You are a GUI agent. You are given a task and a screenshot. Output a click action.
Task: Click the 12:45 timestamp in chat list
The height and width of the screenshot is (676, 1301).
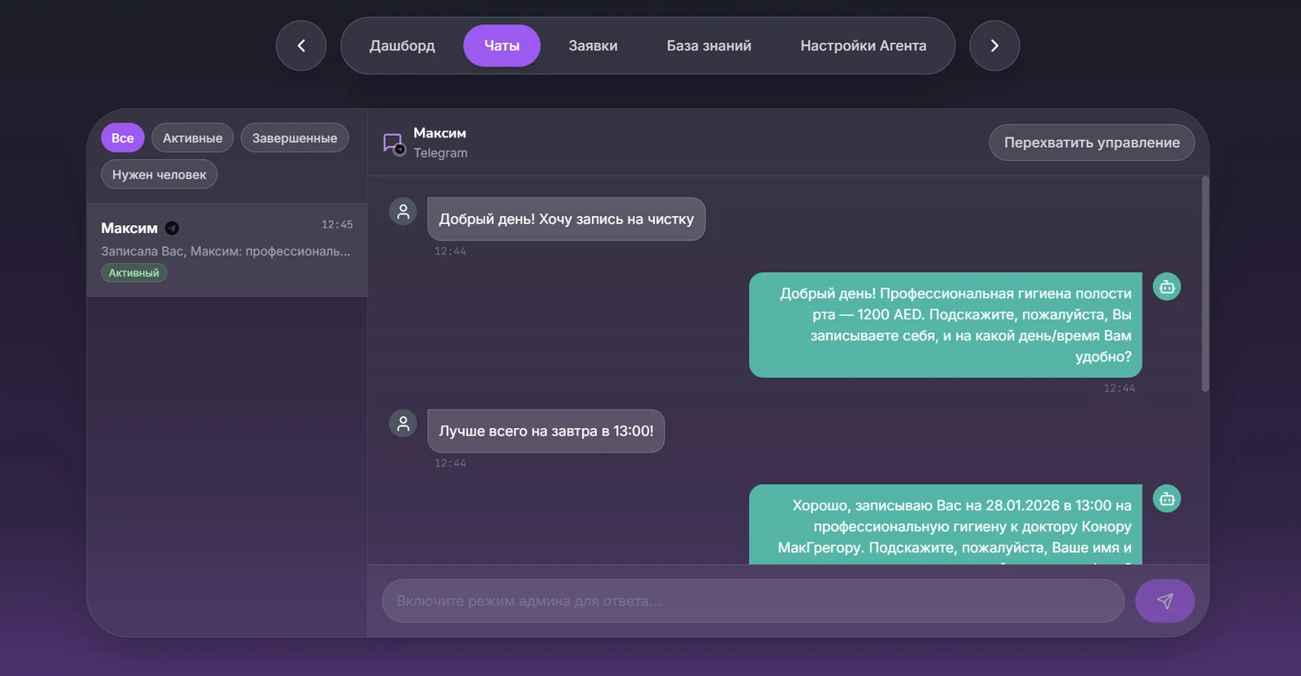(x=337, y=224)
